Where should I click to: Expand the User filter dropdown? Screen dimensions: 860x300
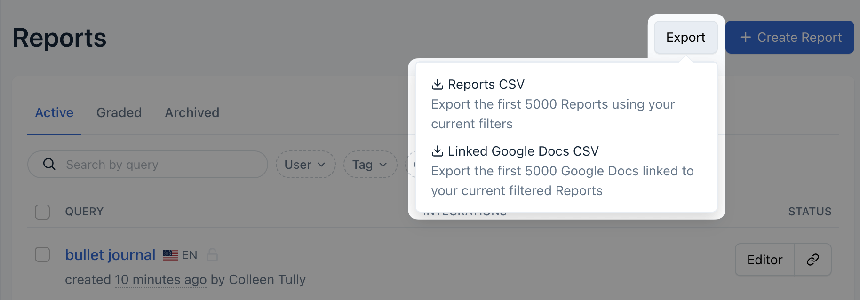click(x=305, y=165)
